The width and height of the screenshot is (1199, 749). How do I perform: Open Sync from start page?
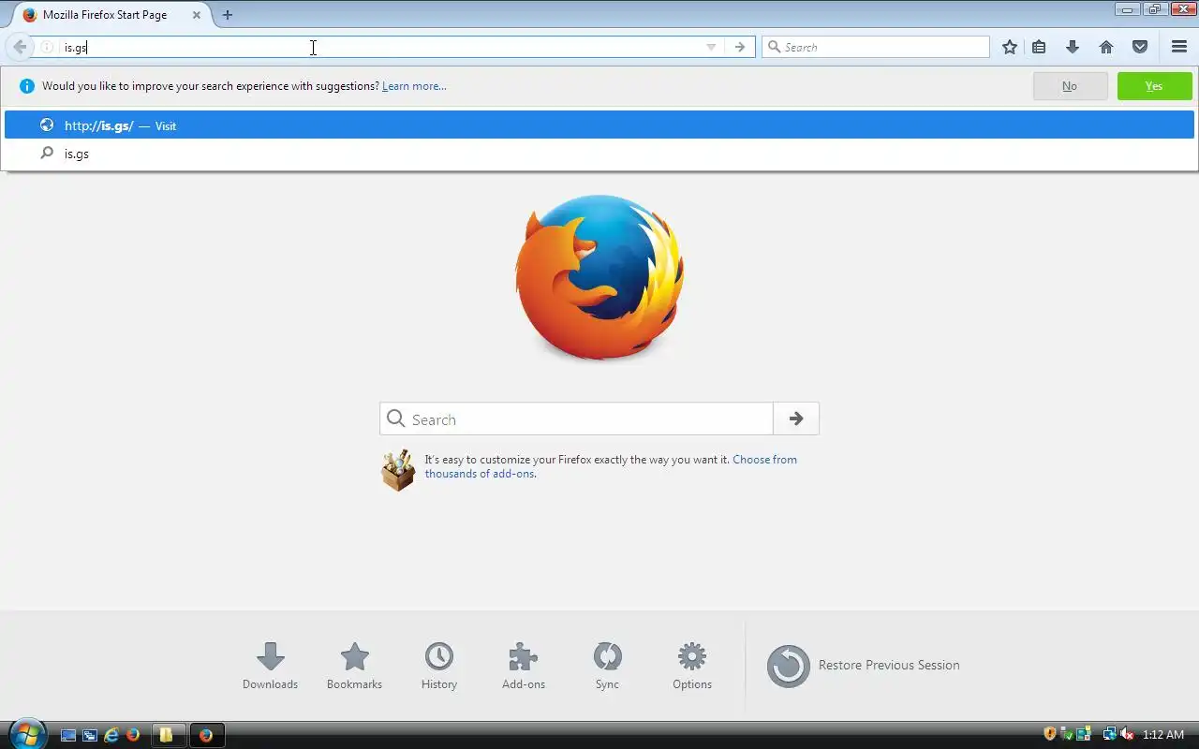click(607, 667)
